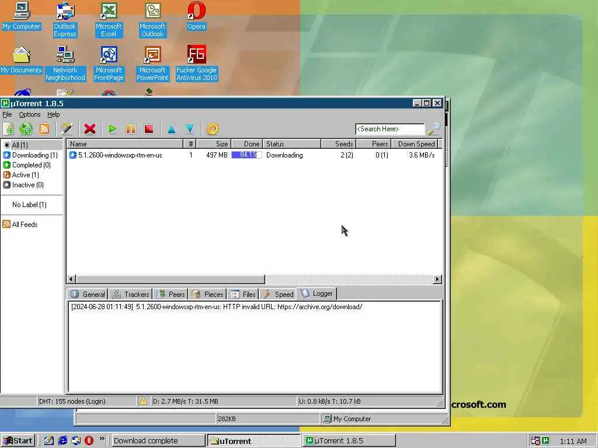Image resolution: width=598 pixels, height=448 pixels.
Task: Select the Completed (0) category
Action: pos(32,165)
